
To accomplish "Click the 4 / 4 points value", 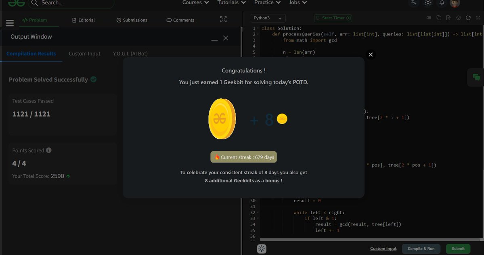I will click(19, 163).
